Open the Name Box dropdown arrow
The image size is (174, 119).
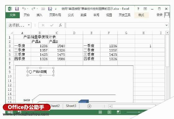tap(29, 25)
